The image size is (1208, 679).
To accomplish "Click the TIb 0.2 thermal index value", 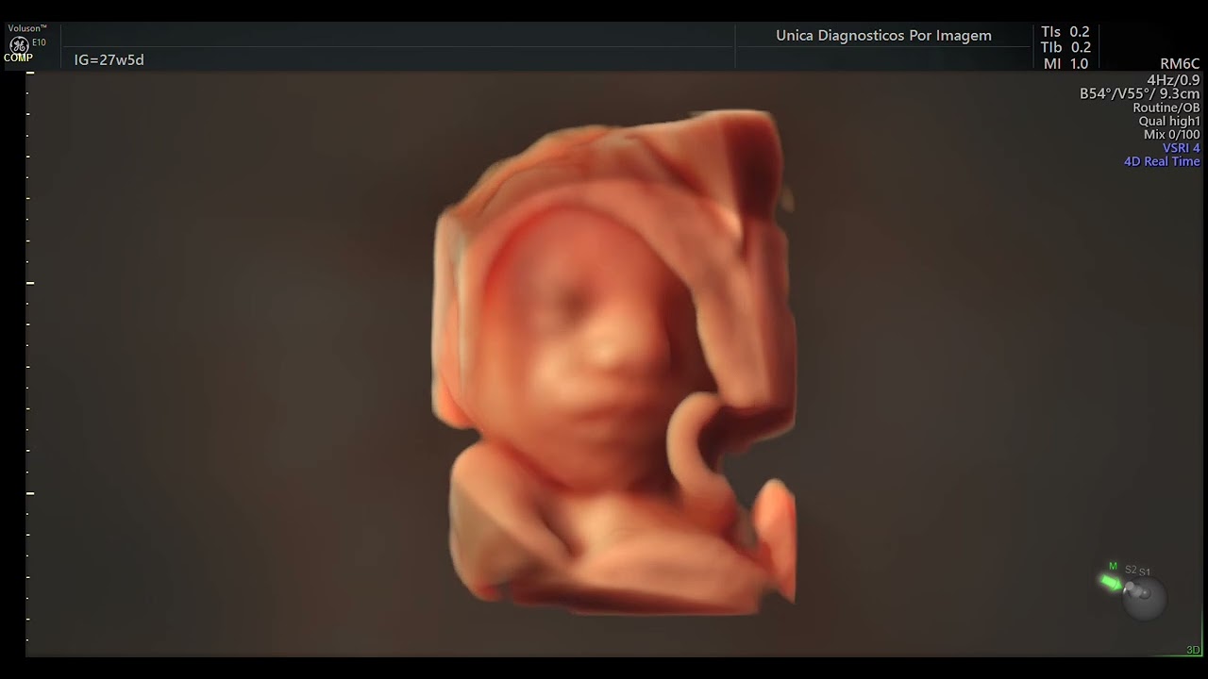I will coord(1065,47).
